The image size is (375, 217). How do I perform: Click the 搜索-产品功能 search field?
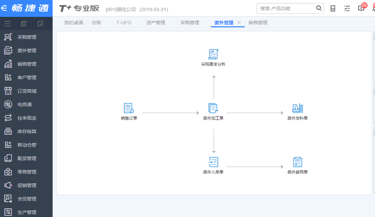(x=286, y=8)
